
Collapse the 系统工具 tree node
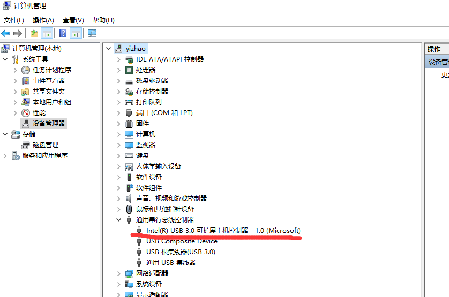coord(5,59)
